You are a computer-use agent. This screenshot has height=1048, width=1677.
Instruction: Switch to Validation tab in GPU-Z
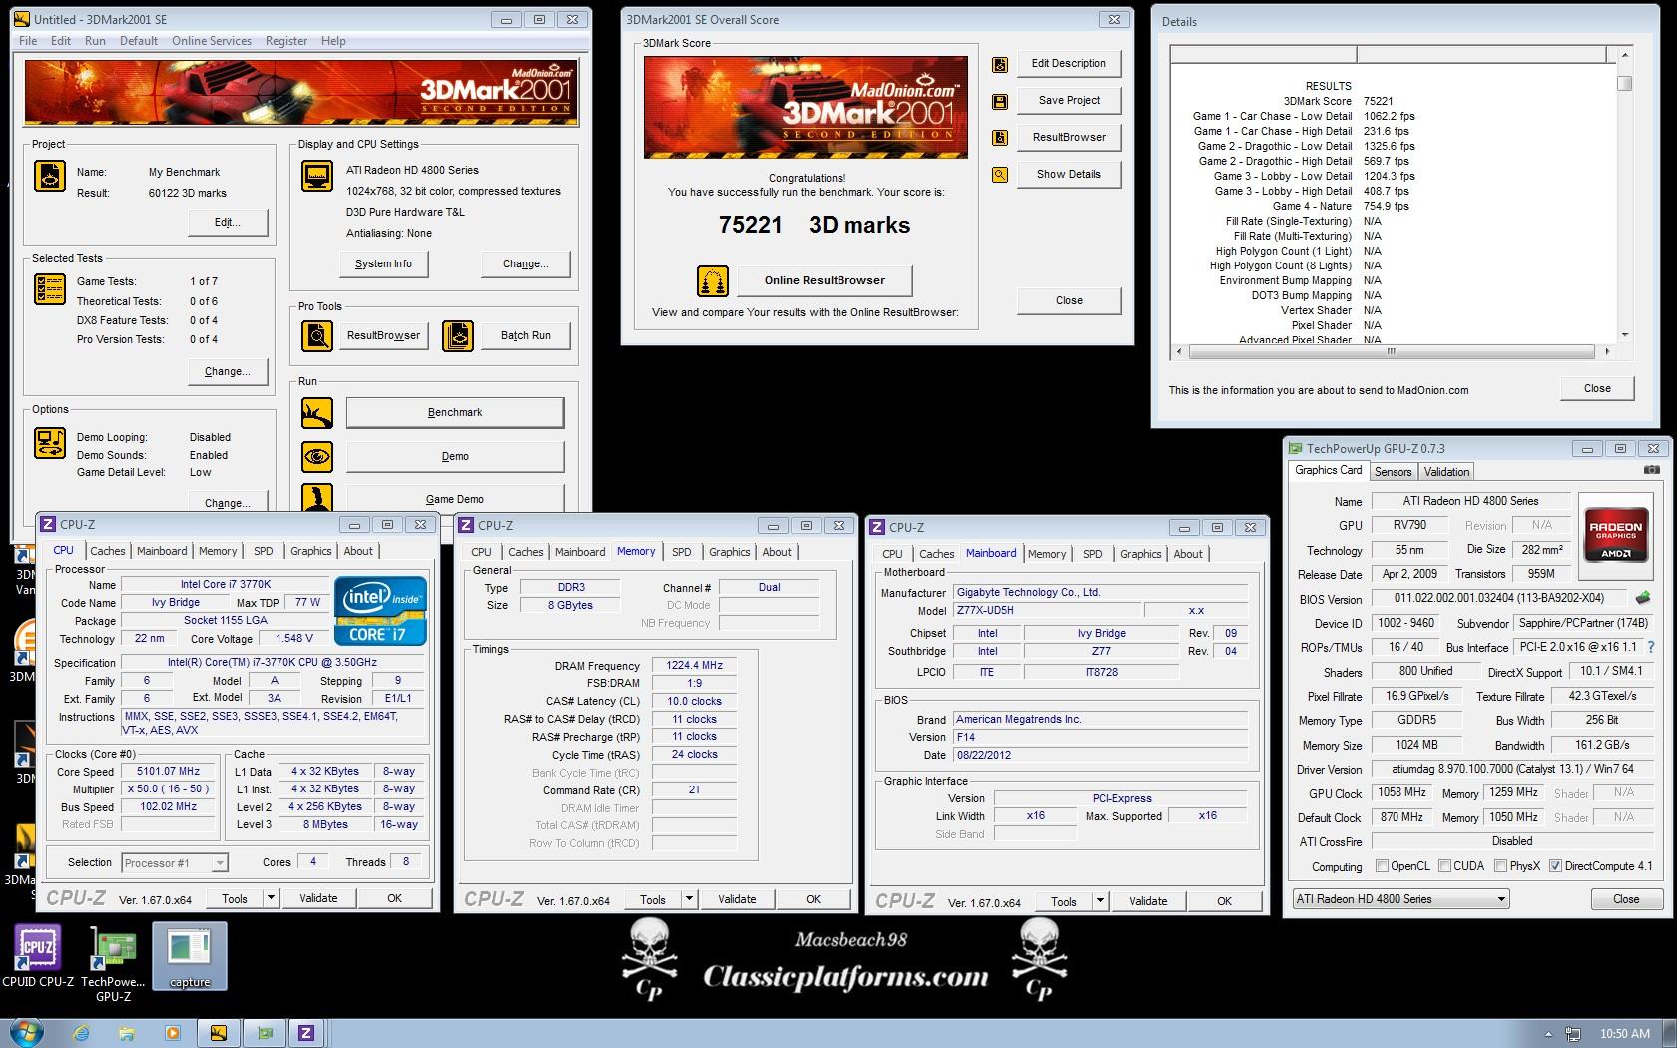click(1446, 472)
